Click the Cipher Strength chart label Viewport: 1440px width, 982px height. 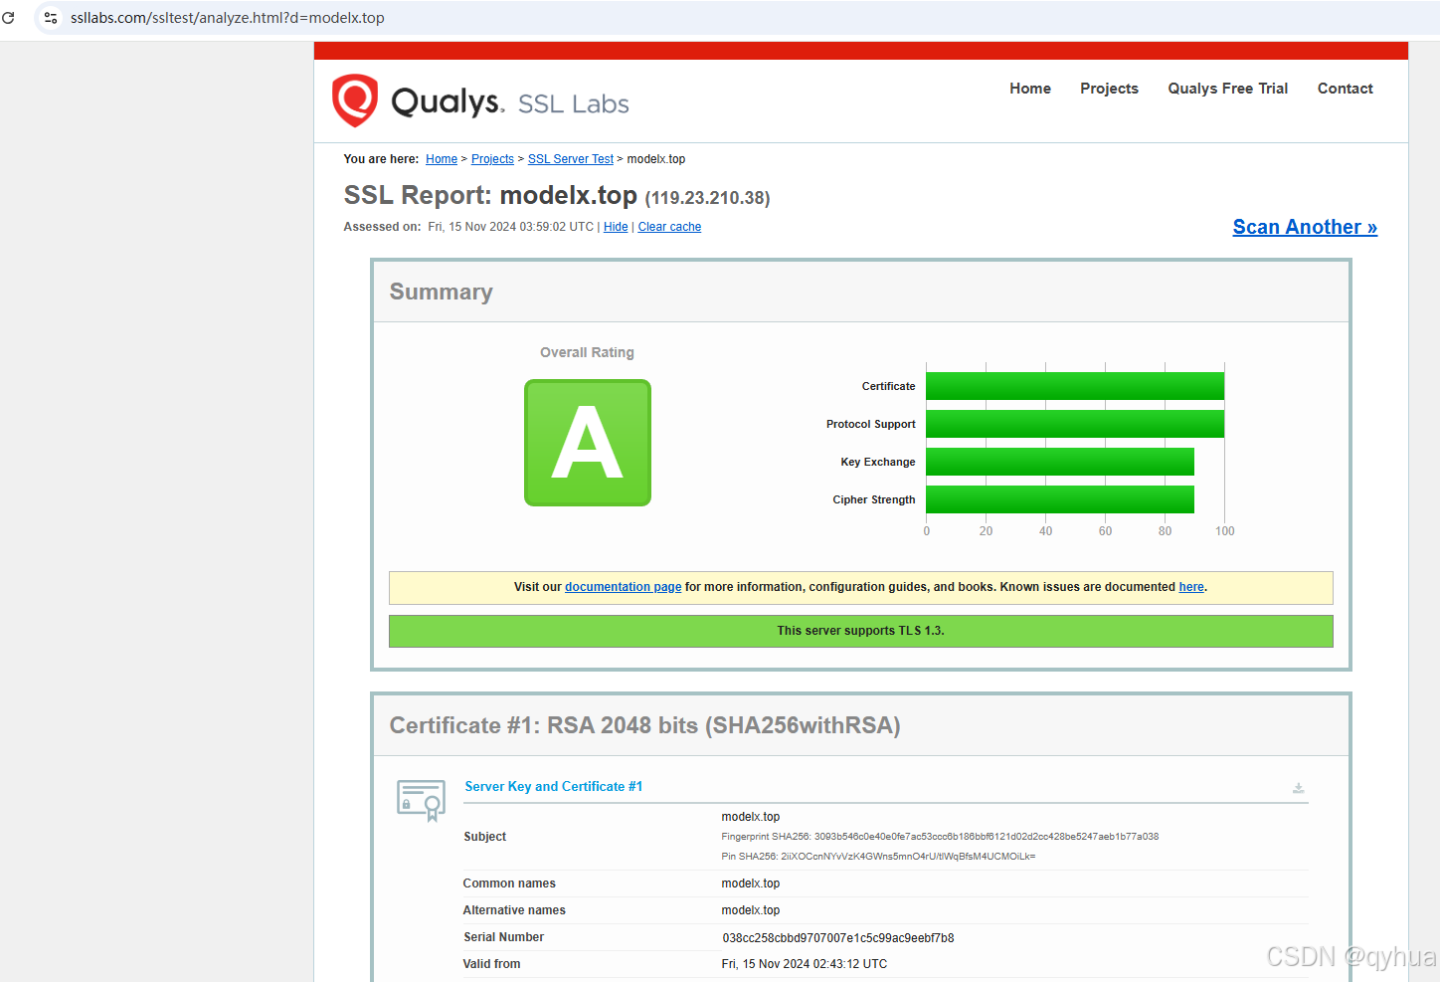click(874, 499)
